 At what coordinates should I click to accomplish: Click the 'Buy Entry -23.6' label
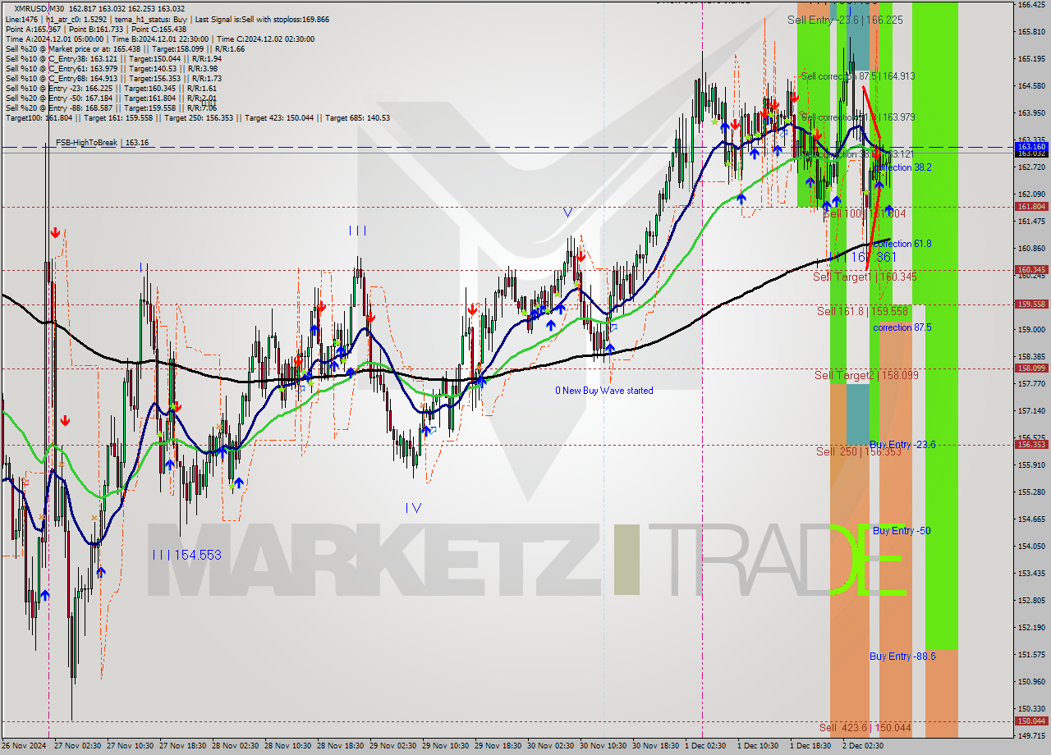(x=902, y=445)
